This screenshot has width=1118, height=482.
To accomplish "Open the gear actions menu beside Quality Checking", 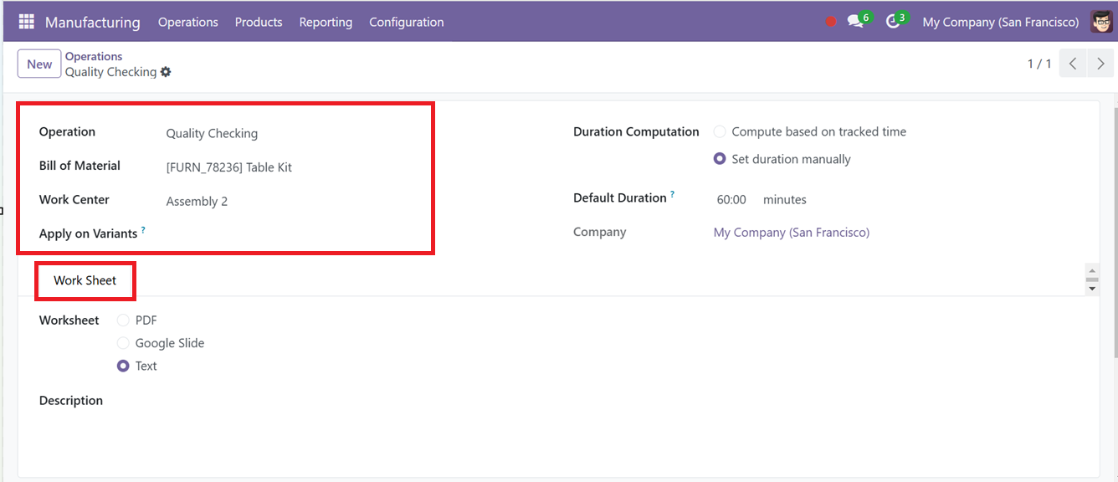I will pos(166,72).
